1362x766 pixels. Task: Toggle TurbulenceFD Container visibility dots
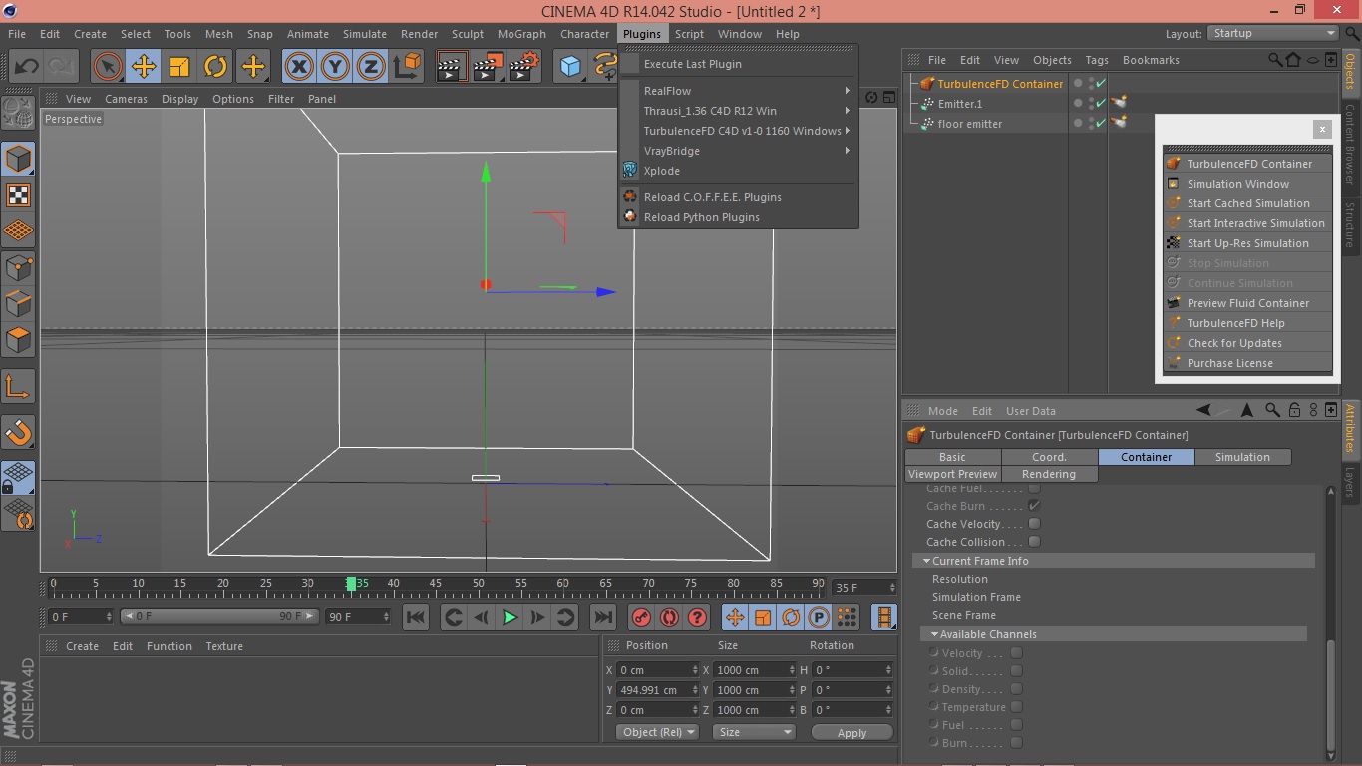pyautogui.click(x=1091, y=84)
